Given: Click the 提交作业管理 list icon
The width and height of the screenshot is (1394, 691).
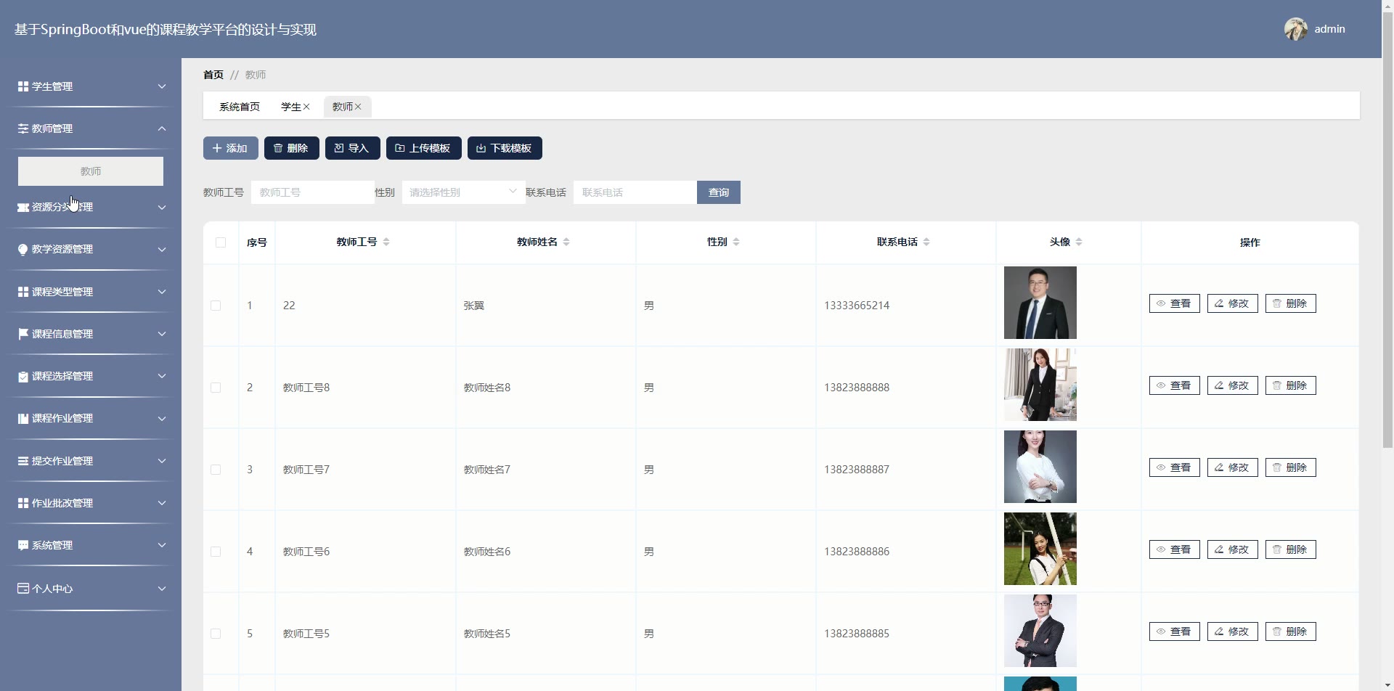Looking at the screenshot, I should click(x=23, y=461).
